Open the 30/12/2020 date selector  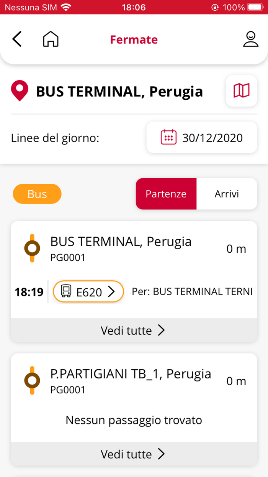[202, 137]
